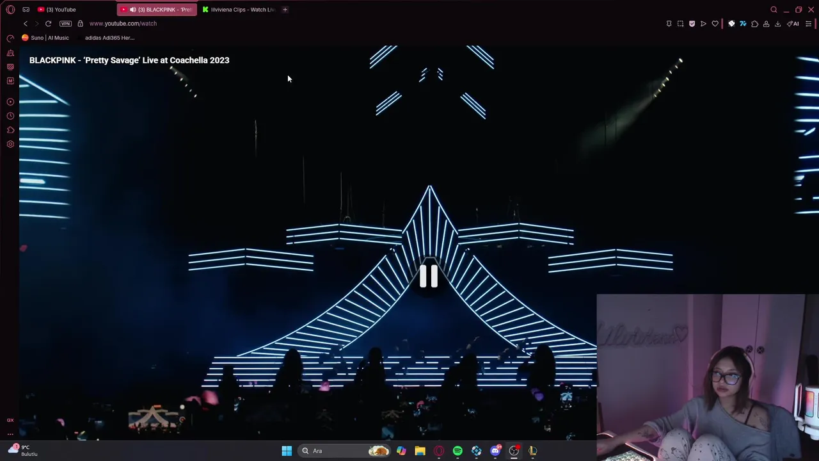Go forward with the browser forward arrow
The width and height of the screenshot is (819, 461).
click(x=36, y=24)
